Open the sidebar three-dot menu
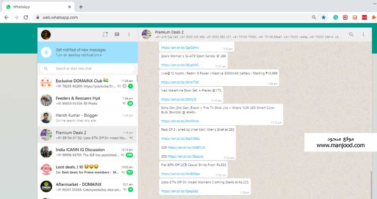The width and height of the screenshot is (377, 199). pos(129,34)
